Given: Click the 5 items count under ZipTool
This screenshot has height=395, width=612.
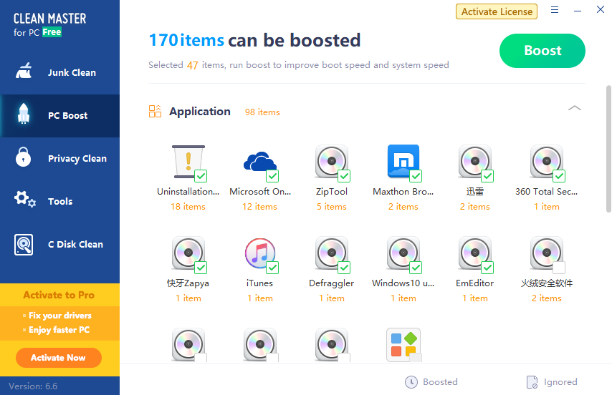Looking at the screenshot, I should point(332,207).
